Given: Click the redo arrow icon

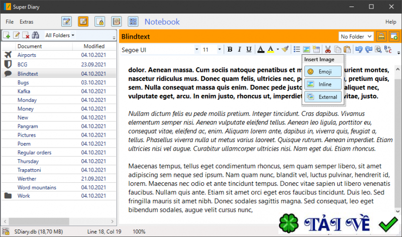Looking at the screenshot, I should (368, 49).
